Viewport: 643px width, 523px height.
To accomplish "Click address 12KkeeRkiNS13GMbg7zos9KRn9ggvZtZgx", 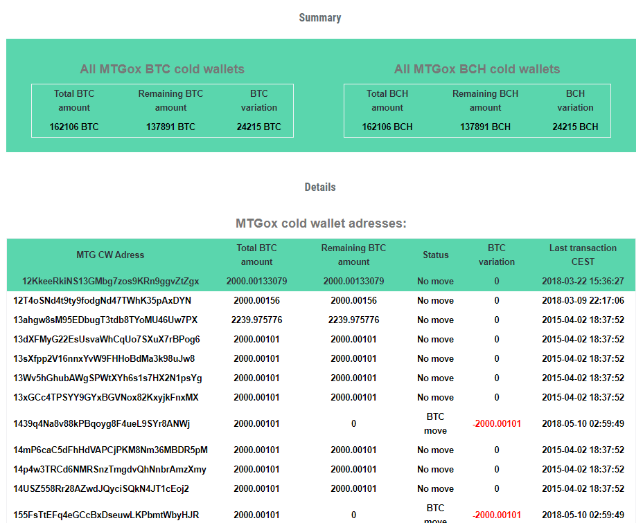I will [110, 282].
